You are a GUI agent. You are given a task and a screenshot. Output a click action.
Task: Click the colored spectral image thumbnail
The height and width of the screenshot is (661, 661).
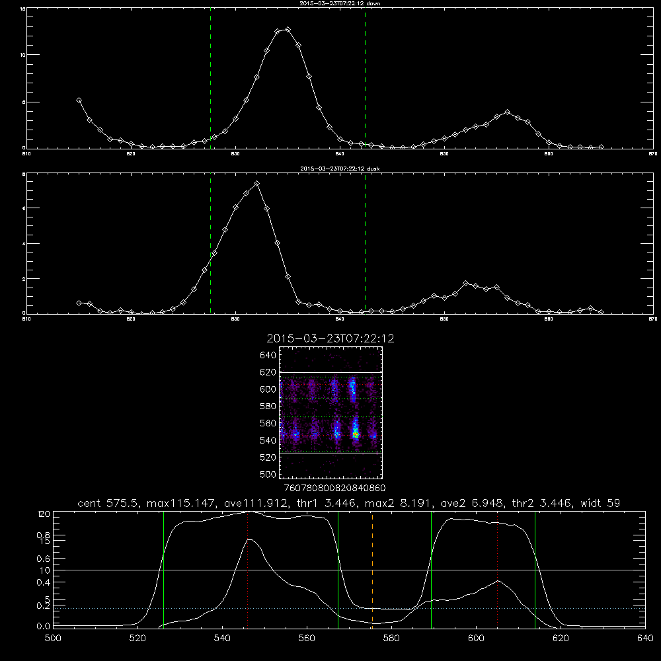point(331,412)
